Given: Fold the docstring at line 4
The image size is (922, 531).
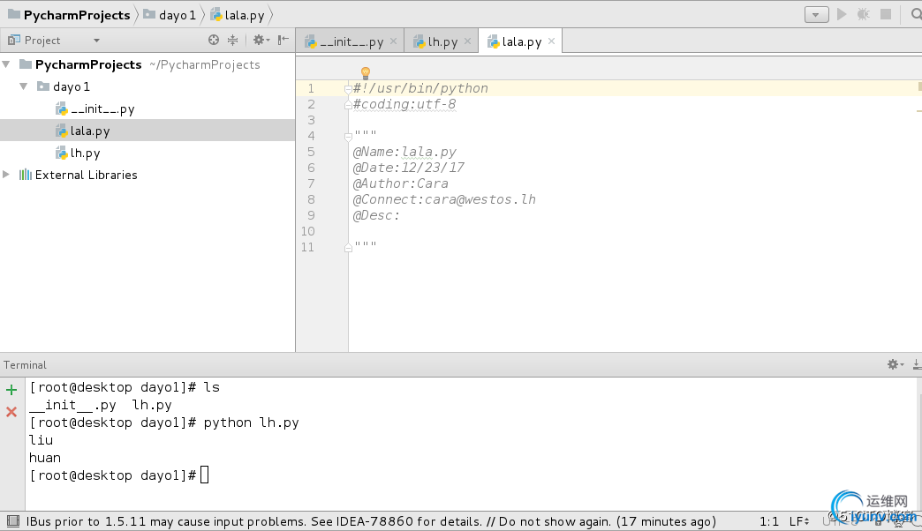Looking at the screenshot, I should tap(348, 136).
